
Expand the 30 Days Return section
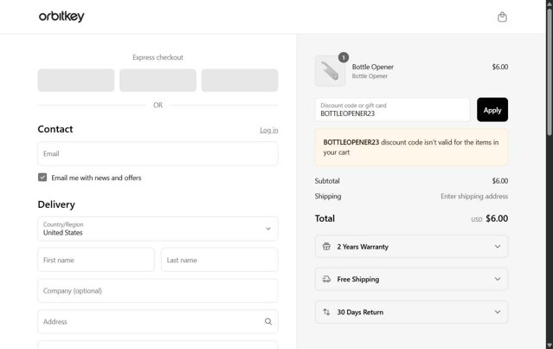tap(411, 312)
